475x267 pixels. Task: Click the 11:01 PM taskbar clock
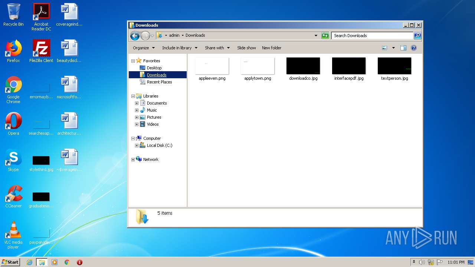click(456, 262)
